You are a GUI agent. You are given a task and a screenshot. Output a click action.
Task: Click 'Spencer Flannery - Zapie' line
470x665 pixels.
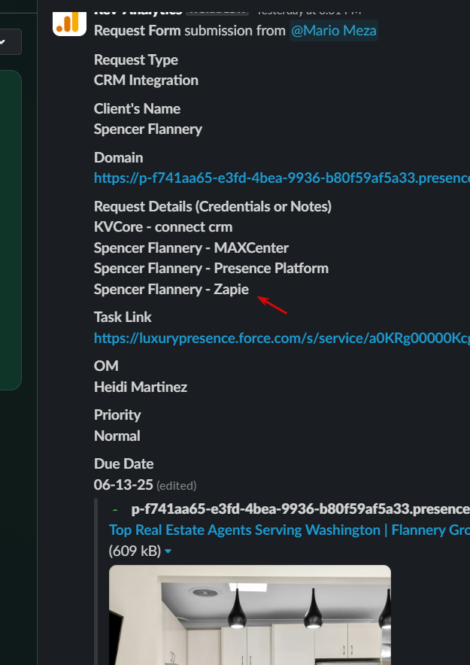171,289
